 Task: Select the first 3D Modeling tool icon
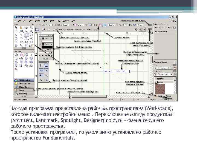(16, 55)
